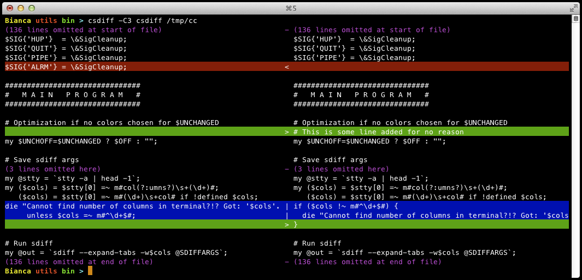Select the red line "$SIG{'ALRM'} = \&SigCleanup;"
The image size is (582, 280).
66,67
